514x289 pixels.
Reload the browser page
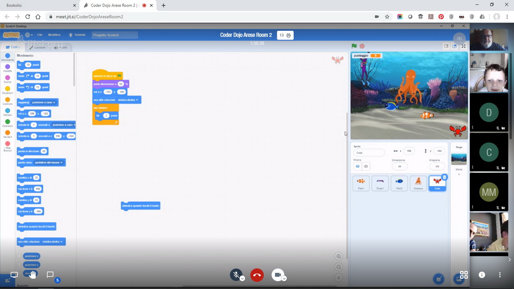[x=27, y=17]
